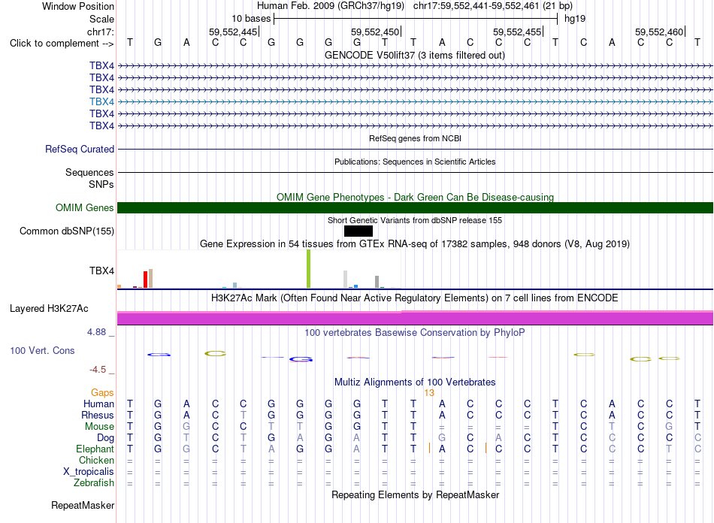Screen dimensions: 714x523
Task: Select the Human alignment row label
Action: click(x=98, y=404)
